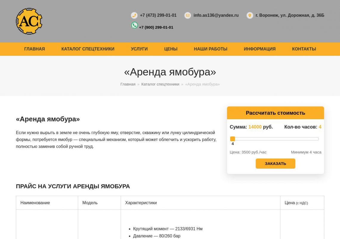Click the green WhatsApp icon
340x239 pixels.
pos(135,25)
